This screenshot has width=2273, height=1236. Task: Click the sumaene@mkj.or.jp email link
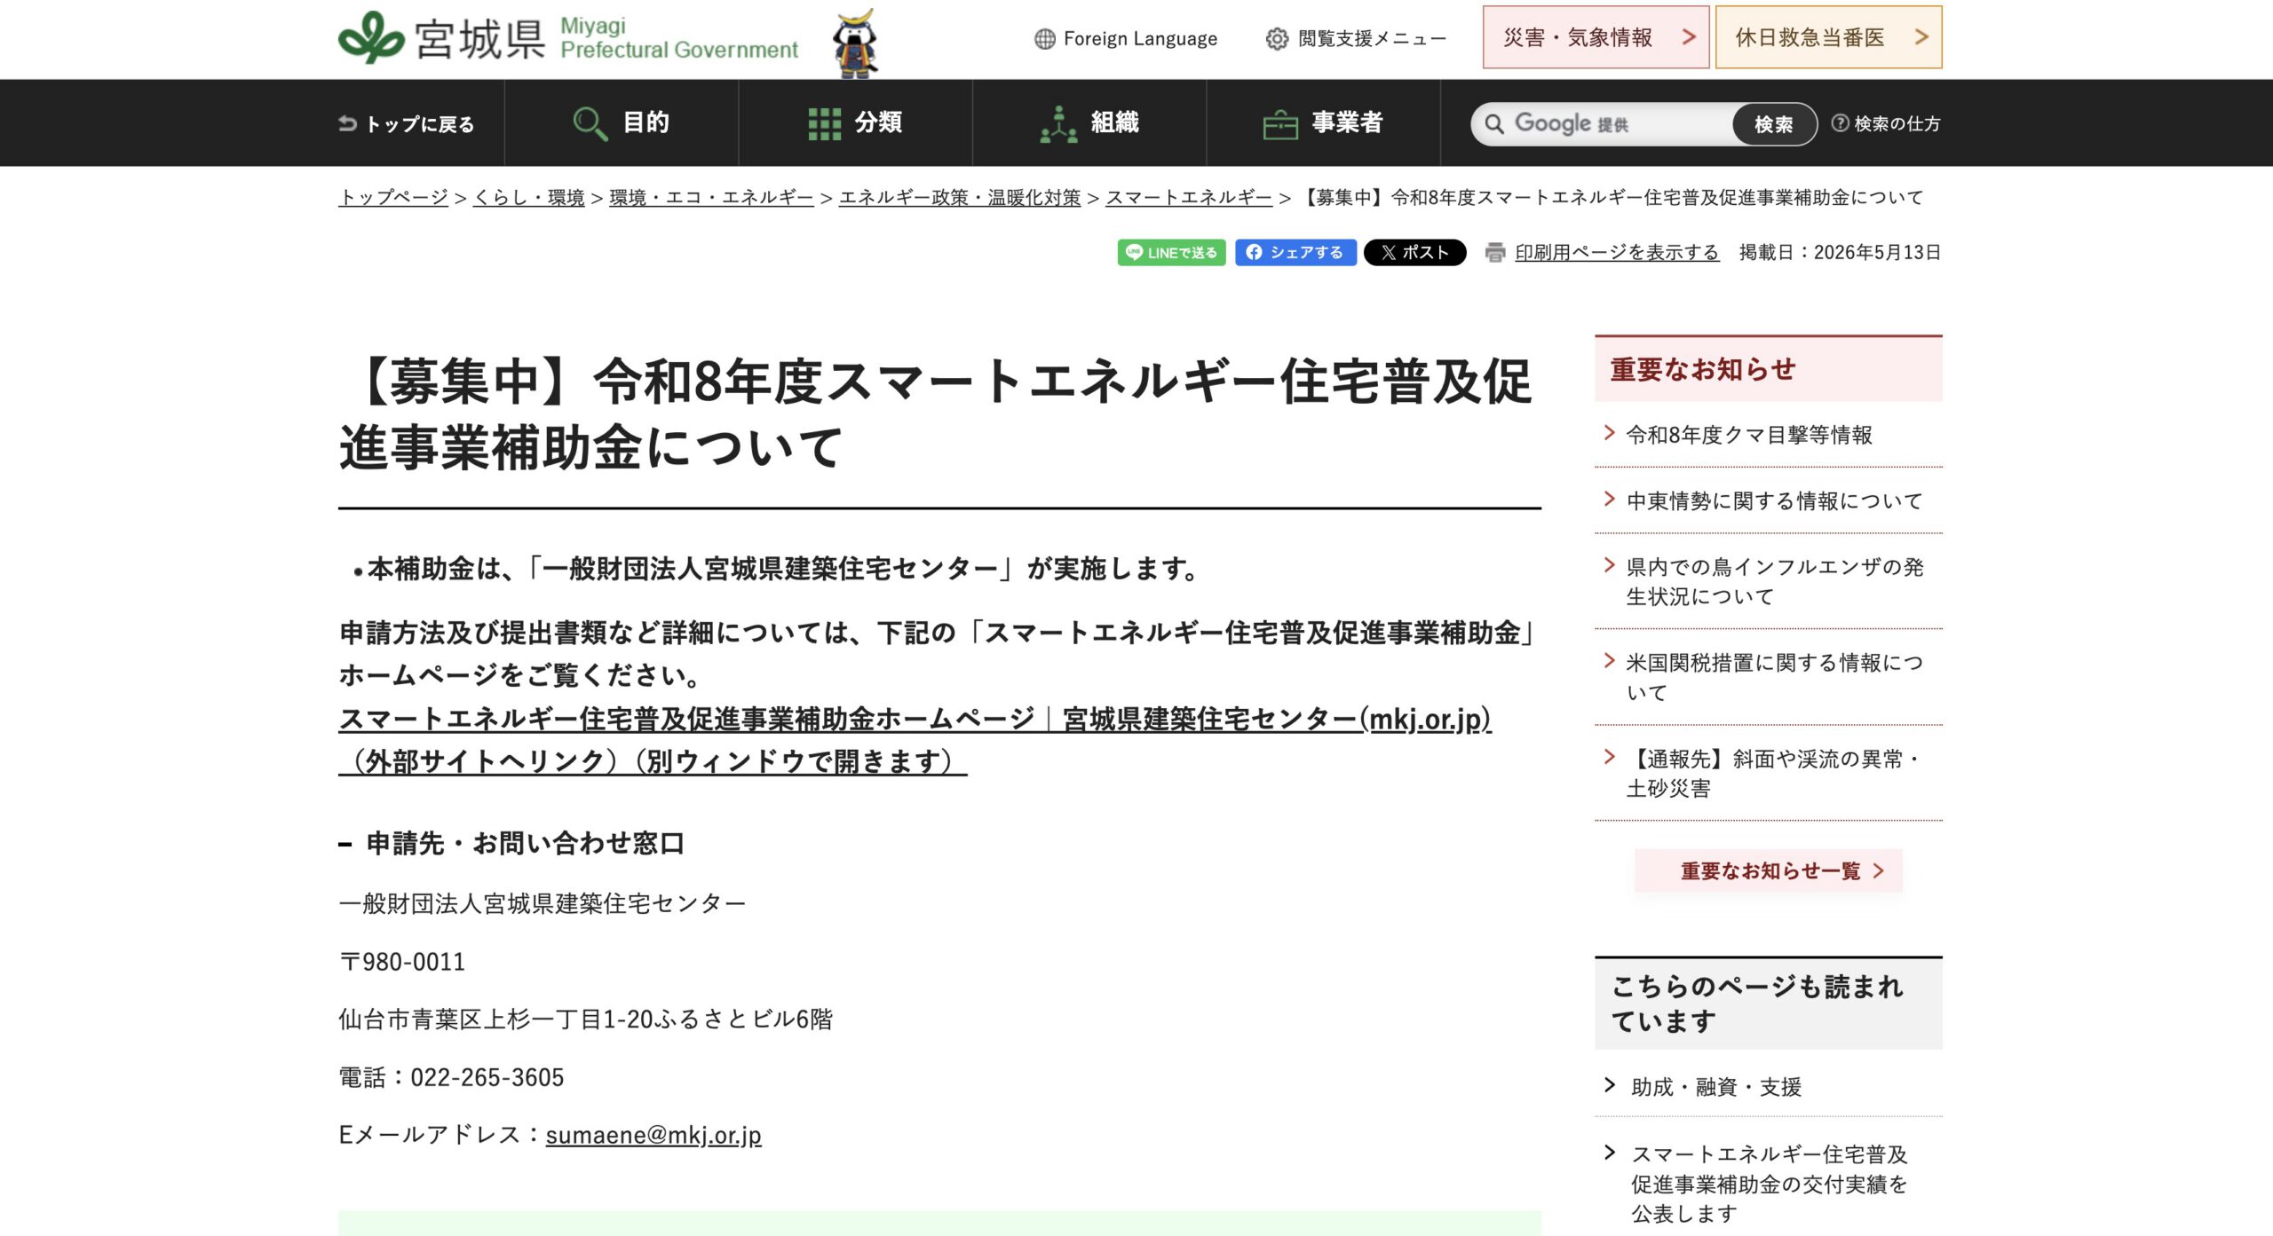pos(653,1135)
